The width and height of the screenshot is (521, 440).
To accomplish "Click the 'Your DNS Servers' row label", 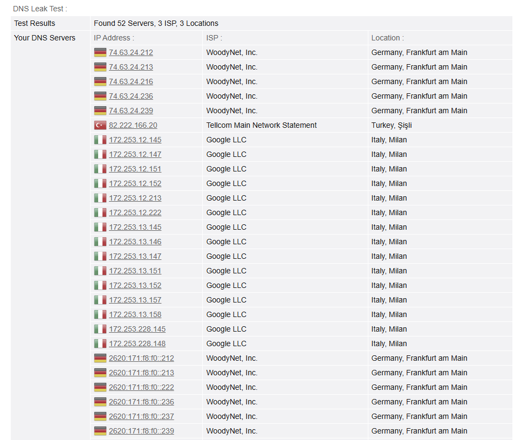I will coord(45,38).
